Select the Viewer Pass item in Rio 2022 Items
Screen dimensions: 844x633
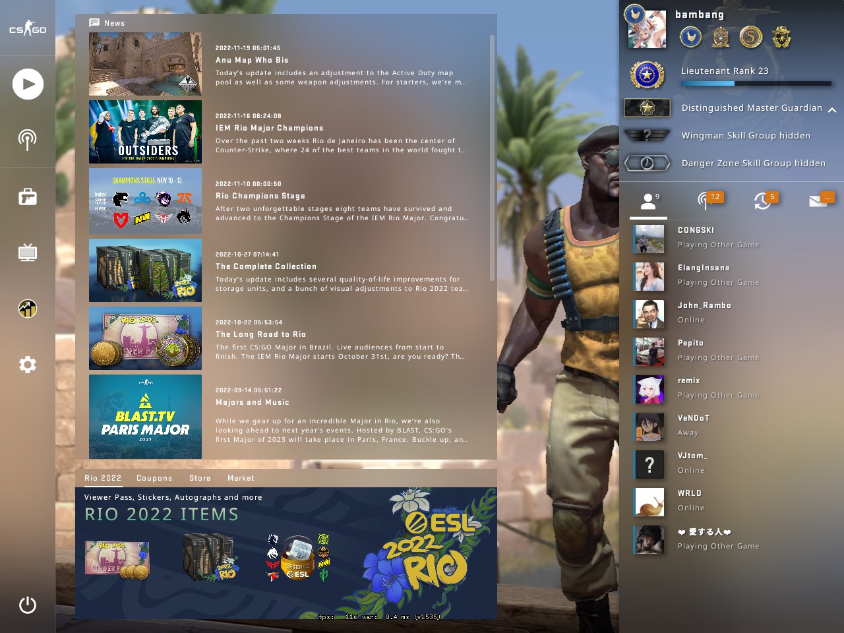[x=117, y=560]
